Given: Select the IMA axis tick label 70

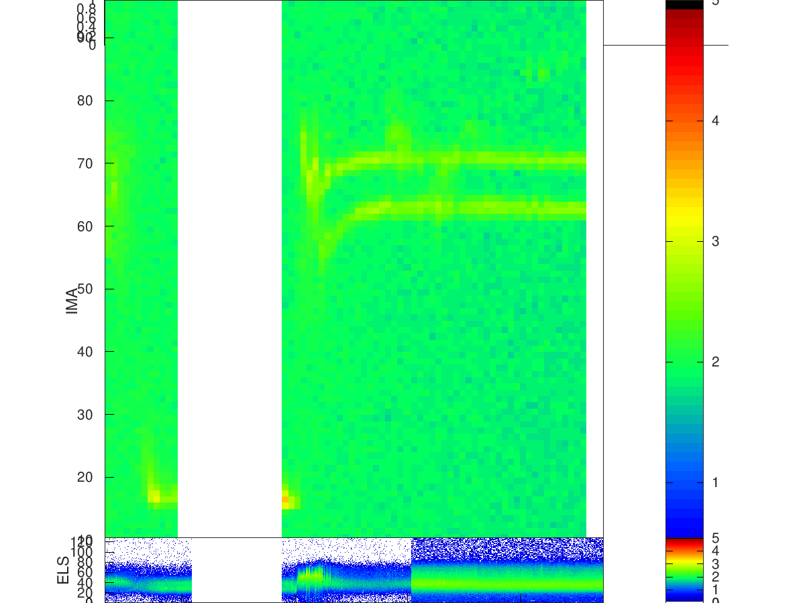Looking at the screenshot, I should pyautogui.click(x=85, y=163).
